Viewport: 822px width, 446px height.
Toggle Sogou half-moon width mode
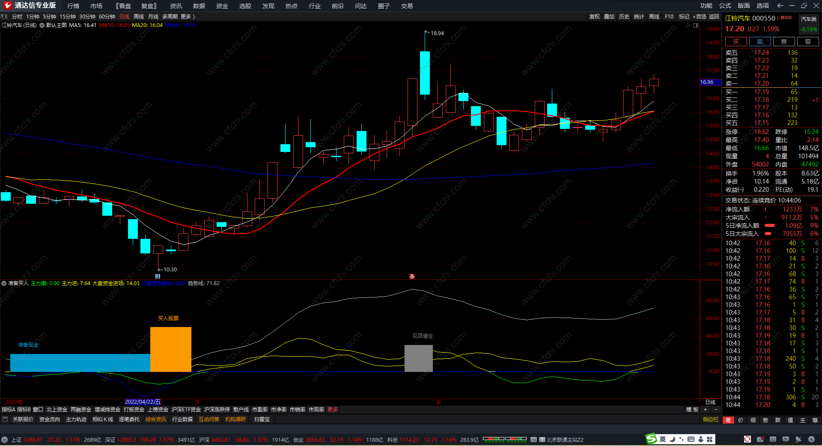point(672,439)
